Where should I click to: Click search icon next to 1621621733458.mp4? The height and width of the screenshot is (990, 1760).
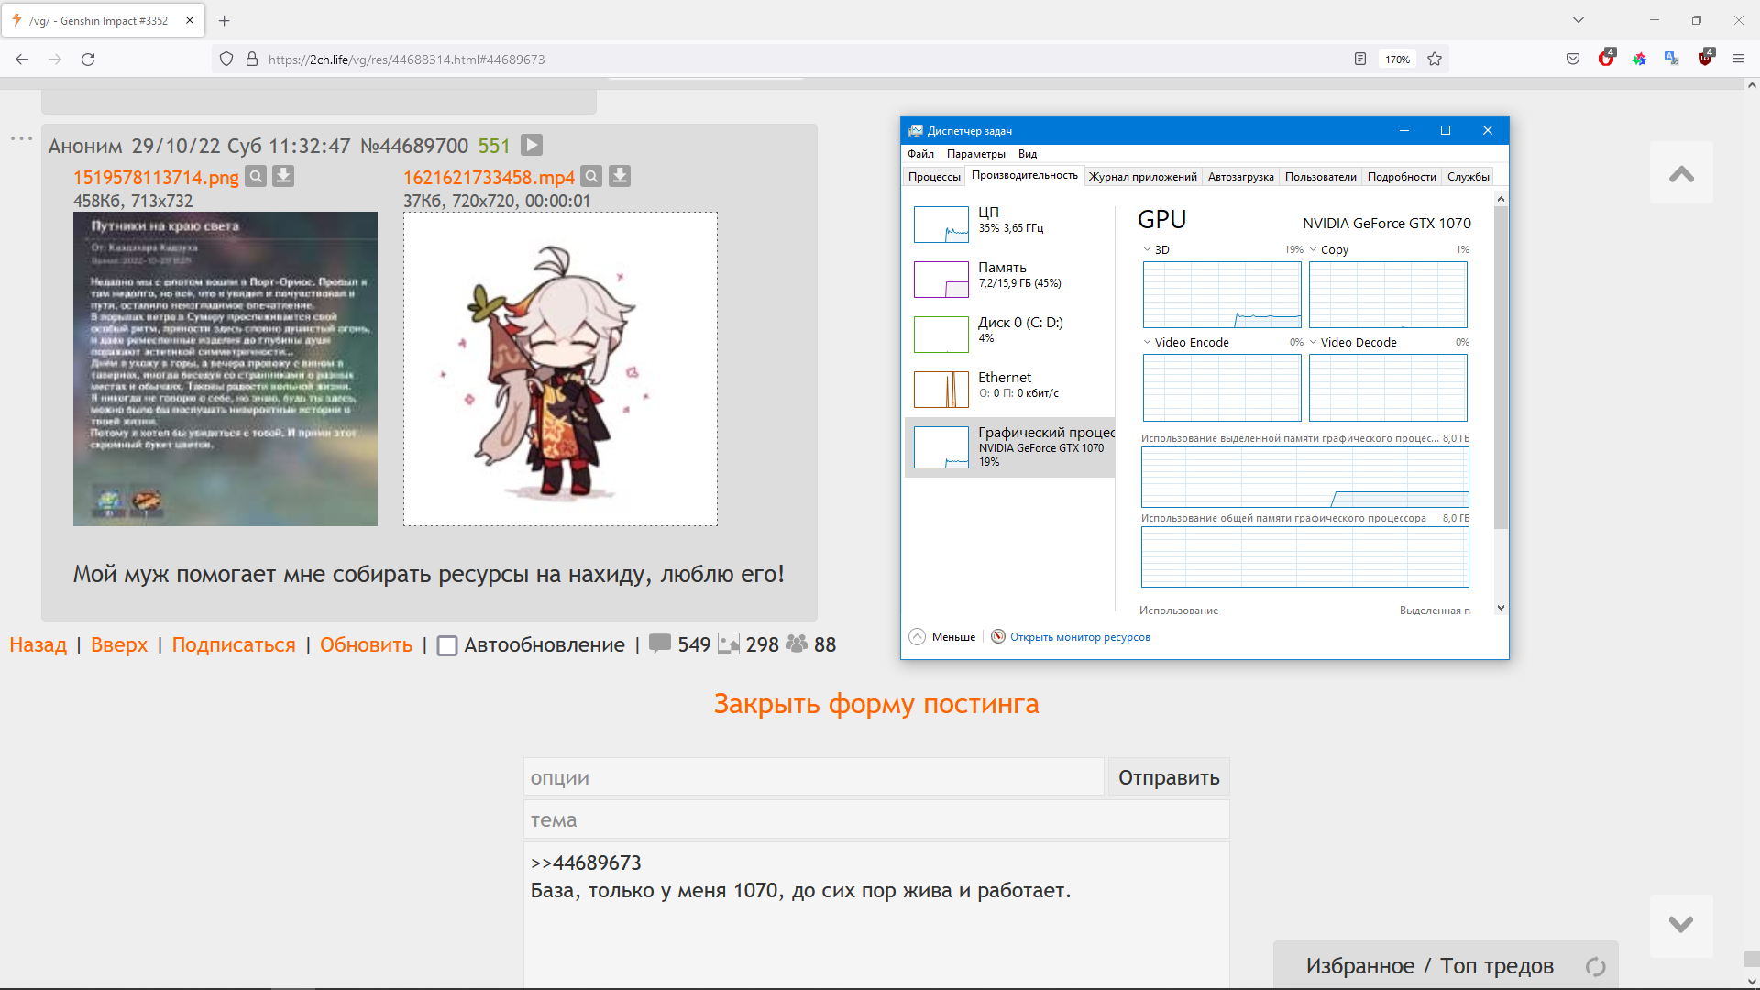tap(592, 176)
